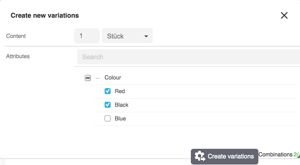Open the Stück unit dropdown
Viewport: 300px width, 165px height.
[x=127, y=36]
